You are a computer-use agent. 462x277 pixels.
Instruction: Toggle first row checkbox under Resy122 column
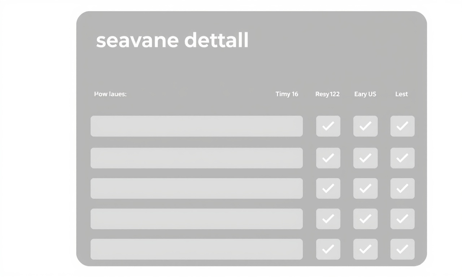tap(328, 126)
